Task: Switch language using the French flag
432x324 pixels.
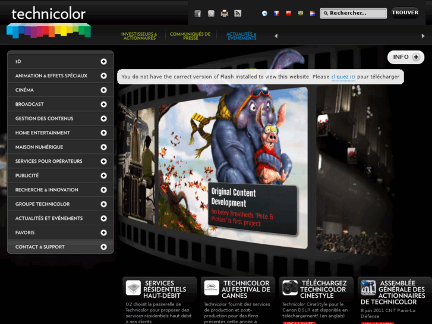Action: [x=276, y=13]
